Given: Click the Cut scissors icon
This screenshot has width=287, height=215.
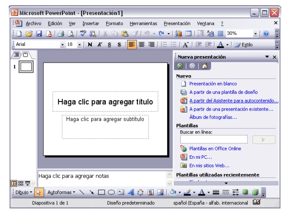Looking at the screenshot, I should pos(105,33).
